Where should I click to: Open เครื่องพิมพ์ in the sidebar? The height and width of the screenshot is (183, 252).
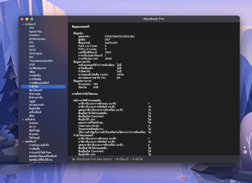35,112
